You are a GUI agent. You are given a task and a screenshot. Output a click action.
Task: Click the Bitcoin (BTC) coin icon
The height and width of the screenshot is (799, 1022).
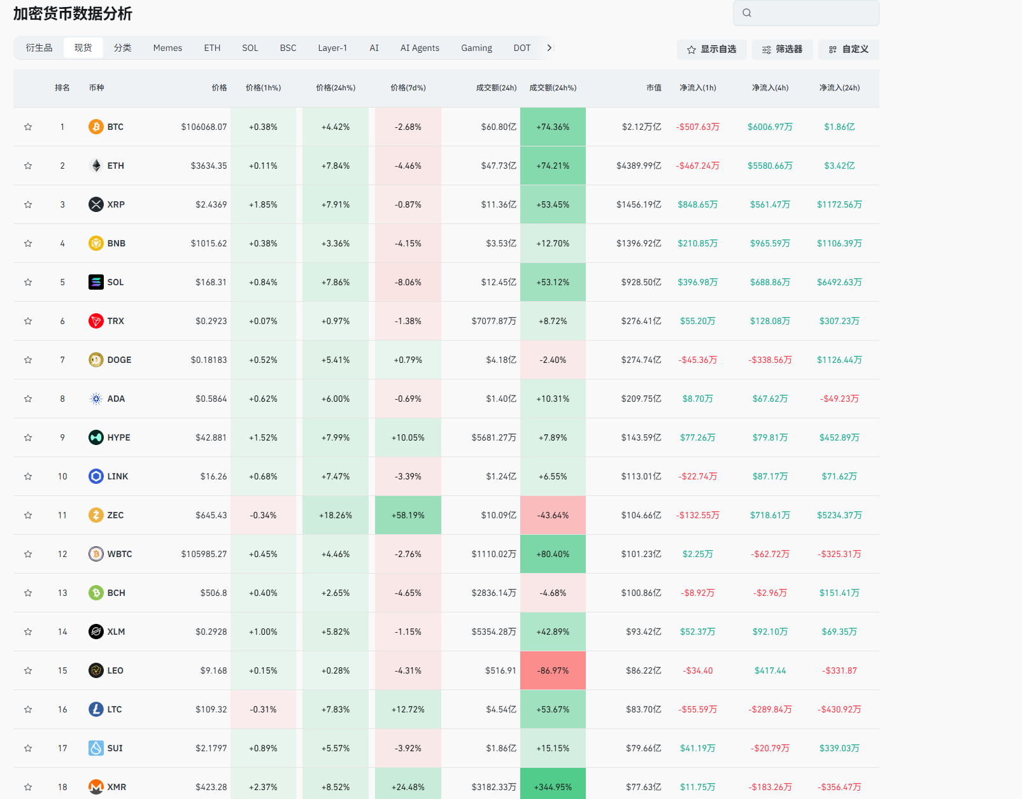point(96,127)
